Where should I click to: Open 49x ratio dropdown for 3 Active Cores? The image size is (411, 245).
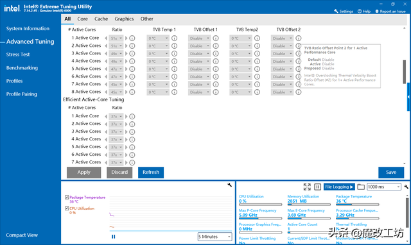point(116,54)
